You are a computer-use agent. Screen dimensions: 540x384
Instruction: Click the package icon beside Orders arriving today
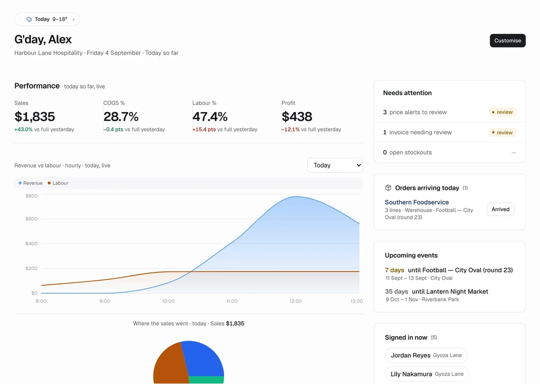[388, 187]
